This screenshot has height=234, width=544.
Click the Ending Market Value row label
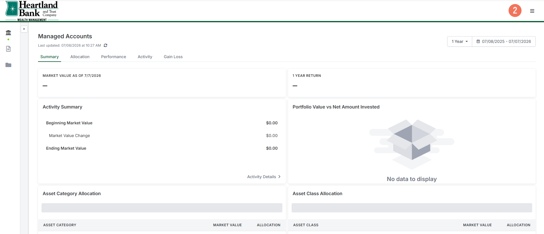pos(66,148)
